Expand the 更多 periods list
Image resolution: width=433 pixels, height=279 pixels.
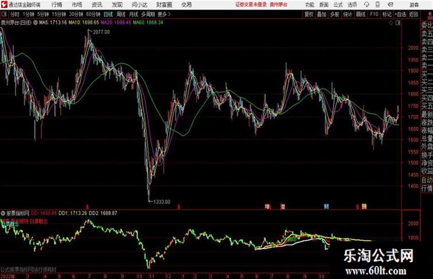click(x=164, y=14)
